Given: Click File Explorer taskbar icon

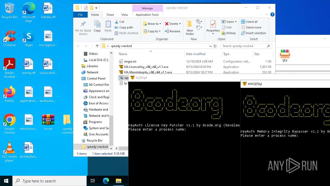Looking at the screenshot, I should point(118,181).
